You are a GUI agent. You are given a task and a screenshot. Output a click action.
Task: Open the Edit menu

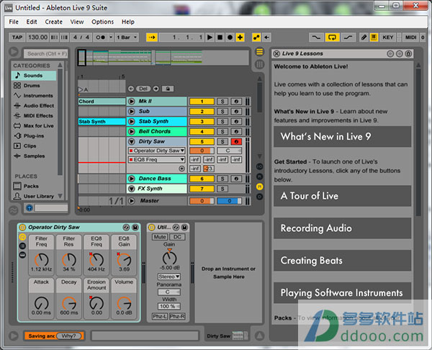point(32,22)
